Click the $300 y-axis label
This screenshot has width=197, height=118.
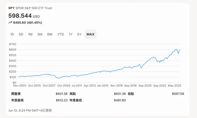click(13, 66)
